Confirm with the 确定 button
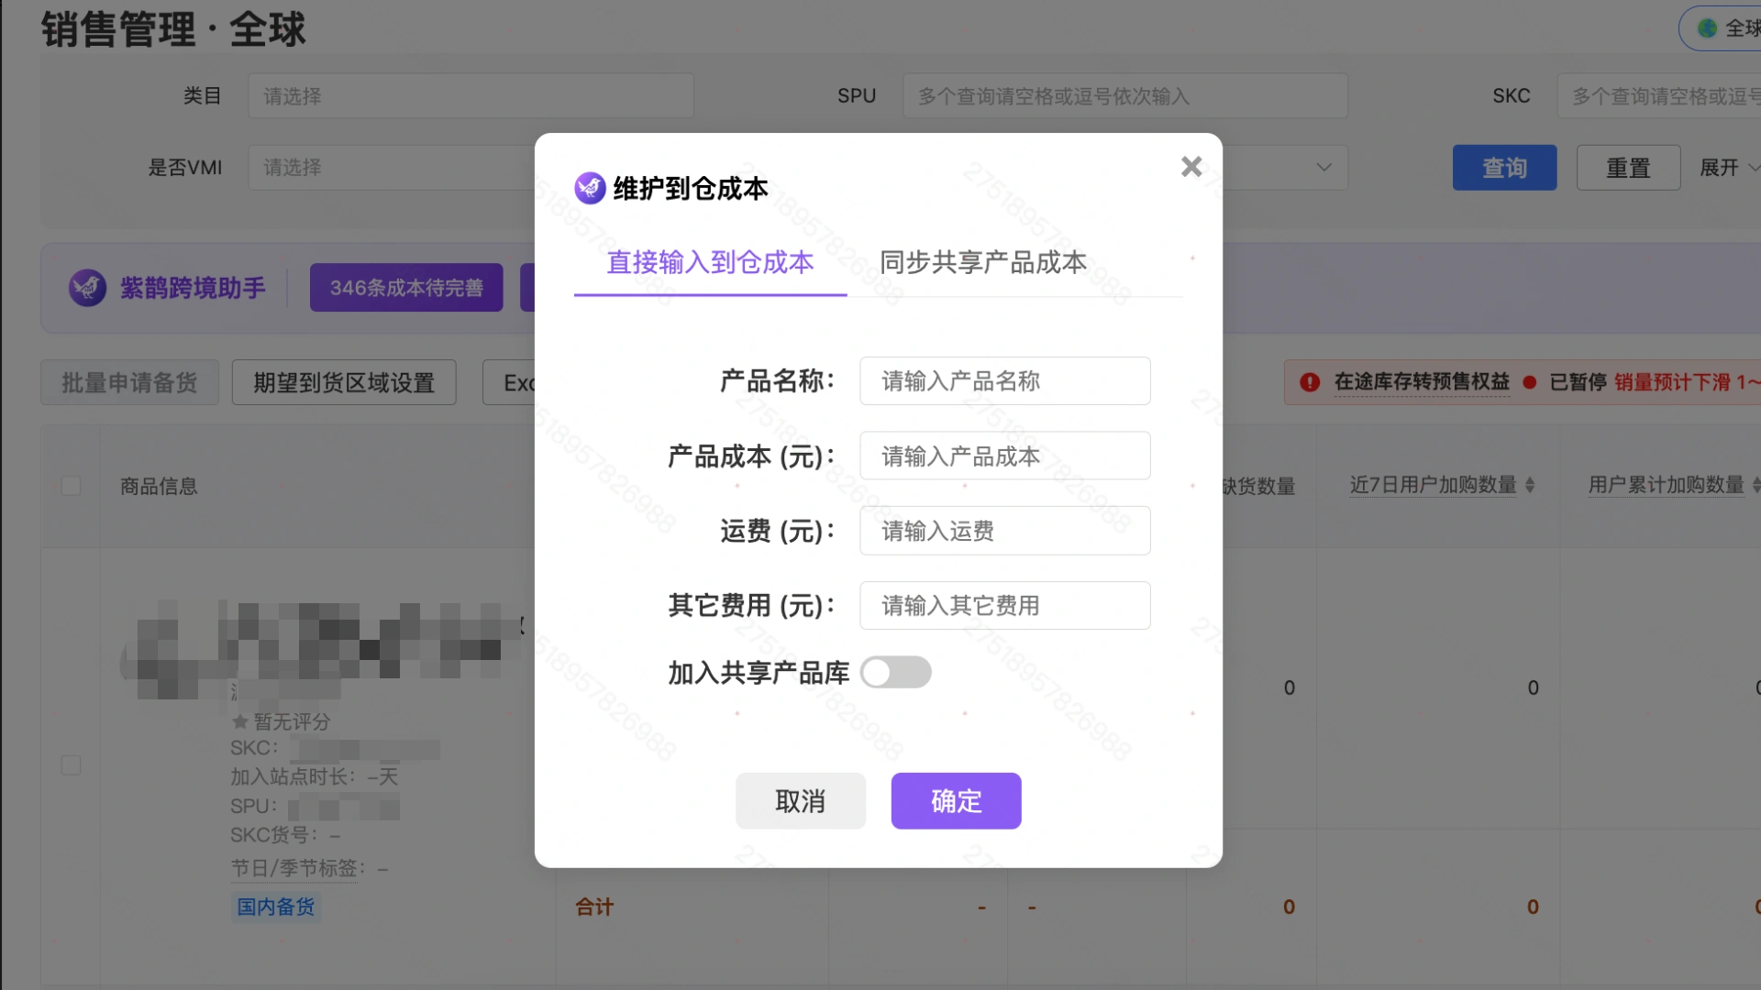Viewport: 1761px width, 990px height. click(x=956, y=801)
